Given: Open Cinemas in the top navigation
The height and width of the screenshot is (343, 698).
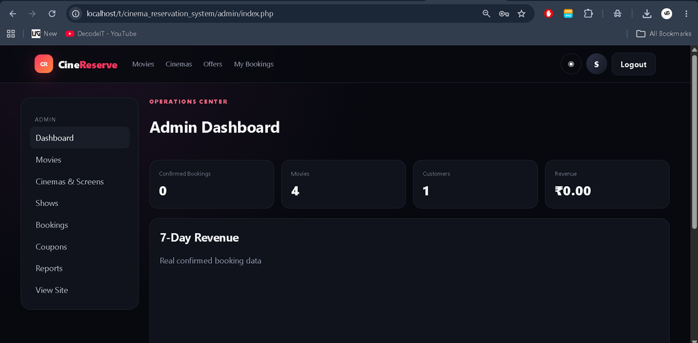Looking at the screenshot, I should pyautogui.click(x=179, y=64).
